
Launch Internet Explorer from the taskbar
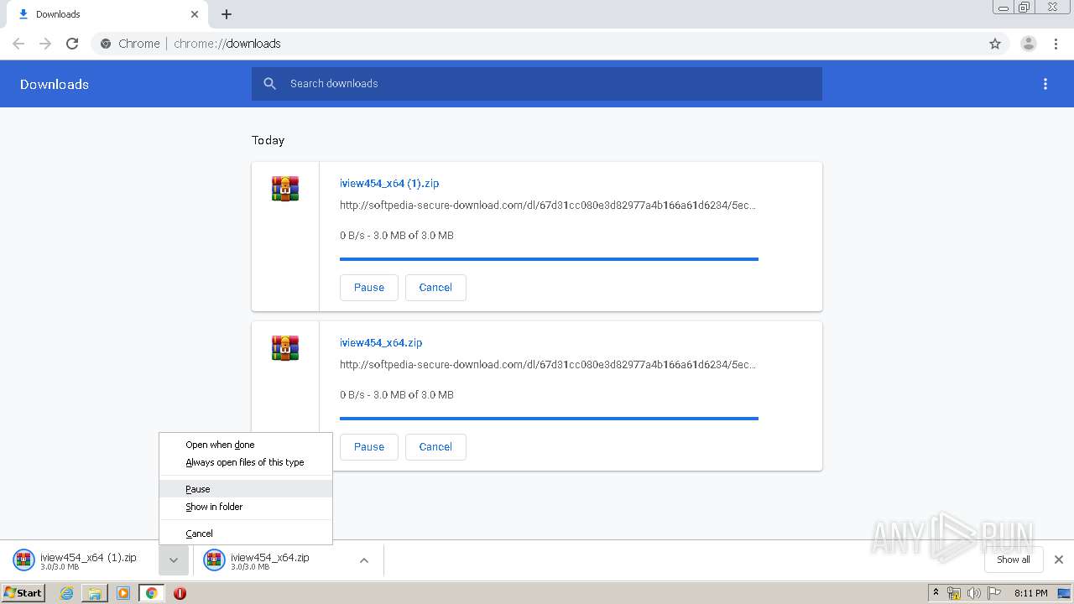tap(66, 593)
